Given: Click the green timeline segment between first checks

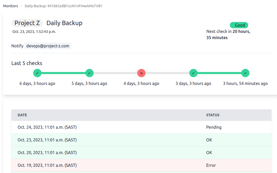Looking at the screenshot, I should [63, 73].
